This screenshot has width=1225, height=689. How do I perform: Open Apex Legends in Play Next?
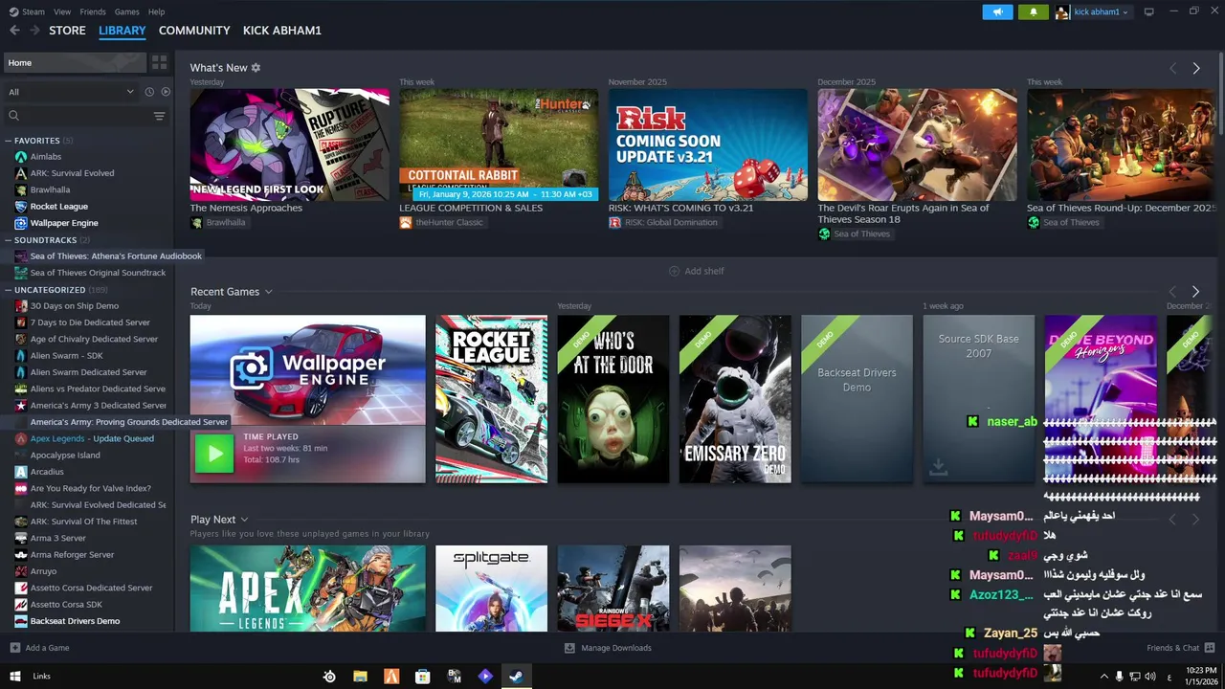point(307,589)
